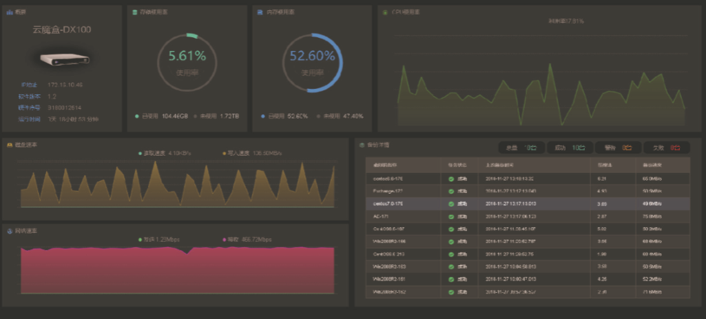
Task: Filter backups by total count tab
Action: coord(521,147)
